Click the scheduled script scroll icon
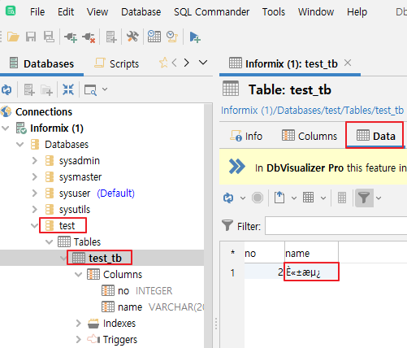 pos(172,37)
